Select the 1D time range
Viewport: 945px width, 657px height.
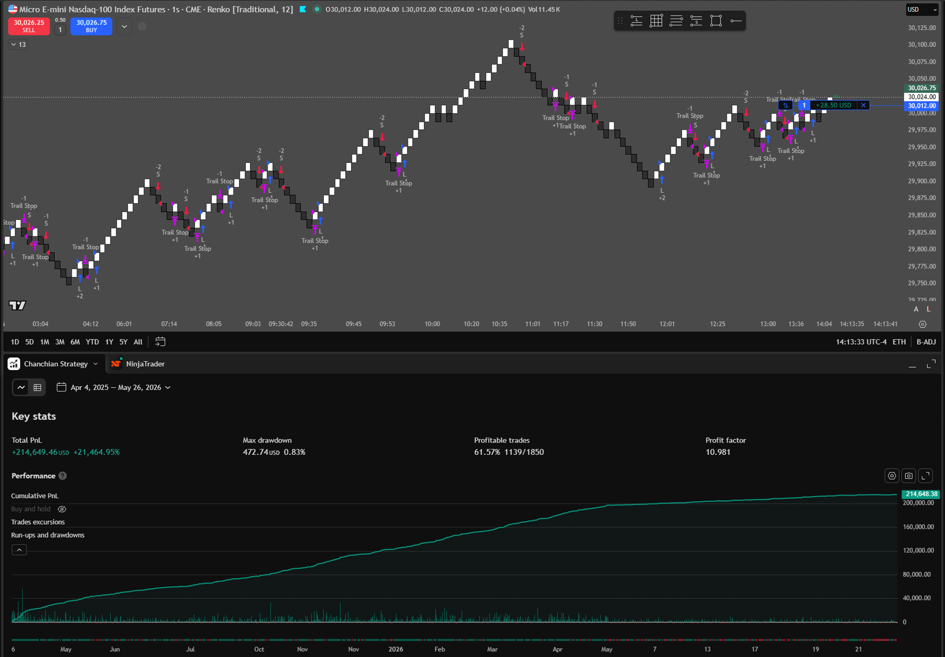coord(15,342)
